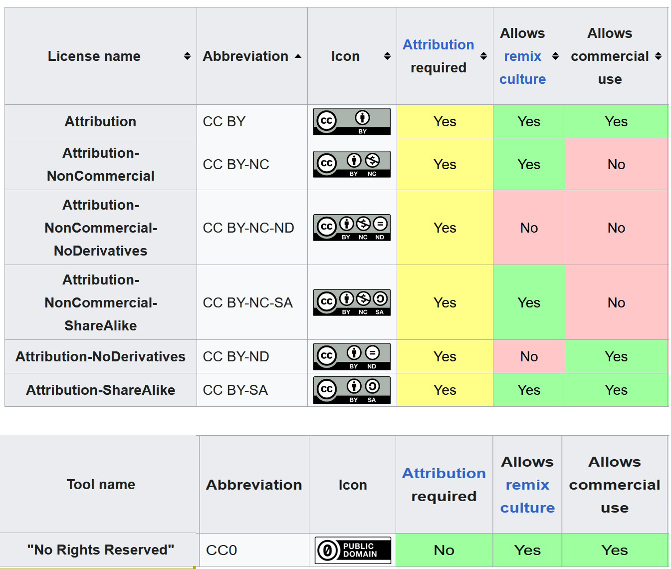This screenshot has width=671, height=569.
Task: Toggle the Abbreviation column sort arrow
Action: pos(298,56)
